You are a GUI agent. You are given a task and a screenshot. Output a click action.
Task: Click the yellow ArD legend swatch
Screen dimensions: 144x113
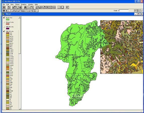8,35
